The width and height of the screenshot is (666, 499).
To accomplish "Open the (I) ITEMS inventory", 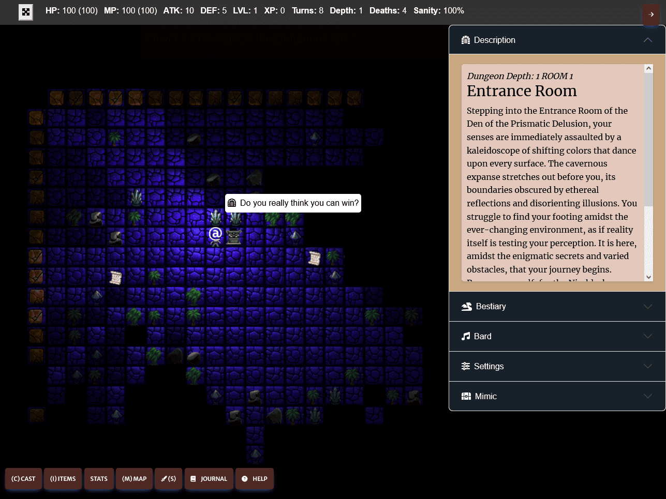I will click(63, 479).
